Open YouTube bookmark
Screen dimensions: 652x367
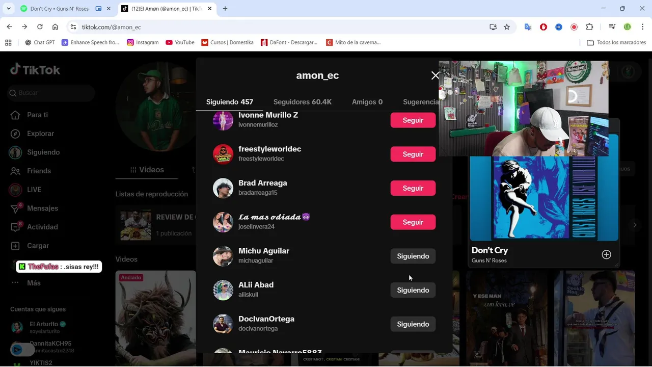tap(180, 42)
